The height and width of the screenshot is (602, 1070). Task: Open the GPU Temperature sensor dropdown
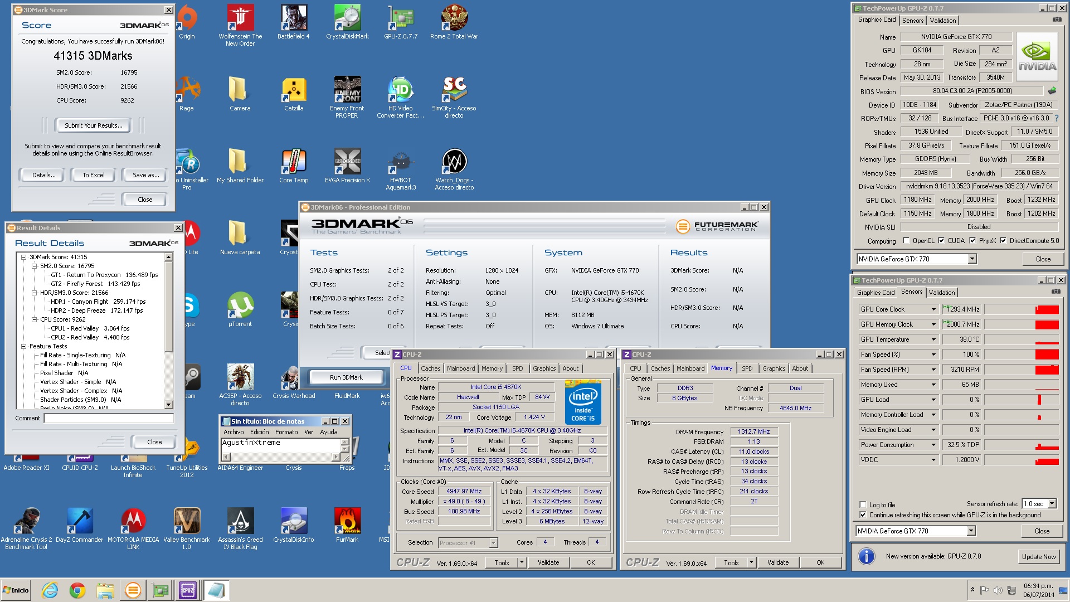tap(933, 339)
